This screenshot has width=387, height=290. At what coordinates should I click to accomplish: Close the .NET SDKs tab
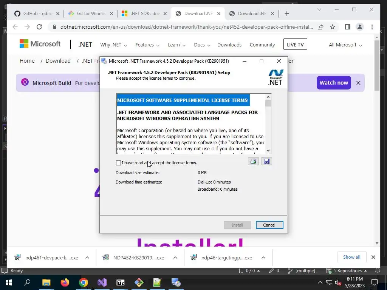[165, 14]
